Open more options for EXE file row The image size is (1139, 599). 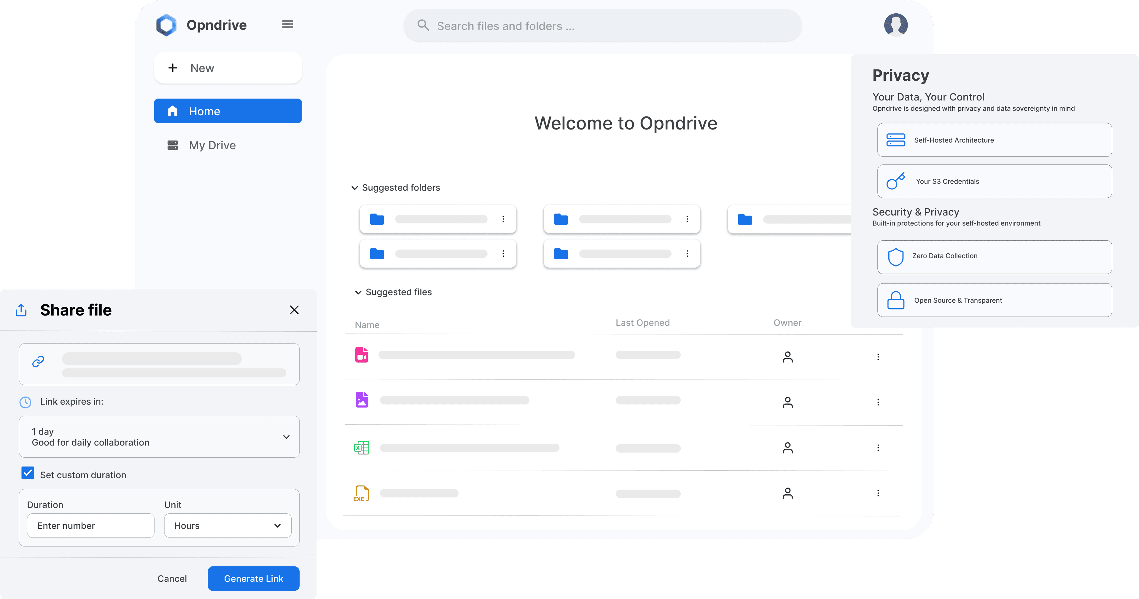click(878, 493)
